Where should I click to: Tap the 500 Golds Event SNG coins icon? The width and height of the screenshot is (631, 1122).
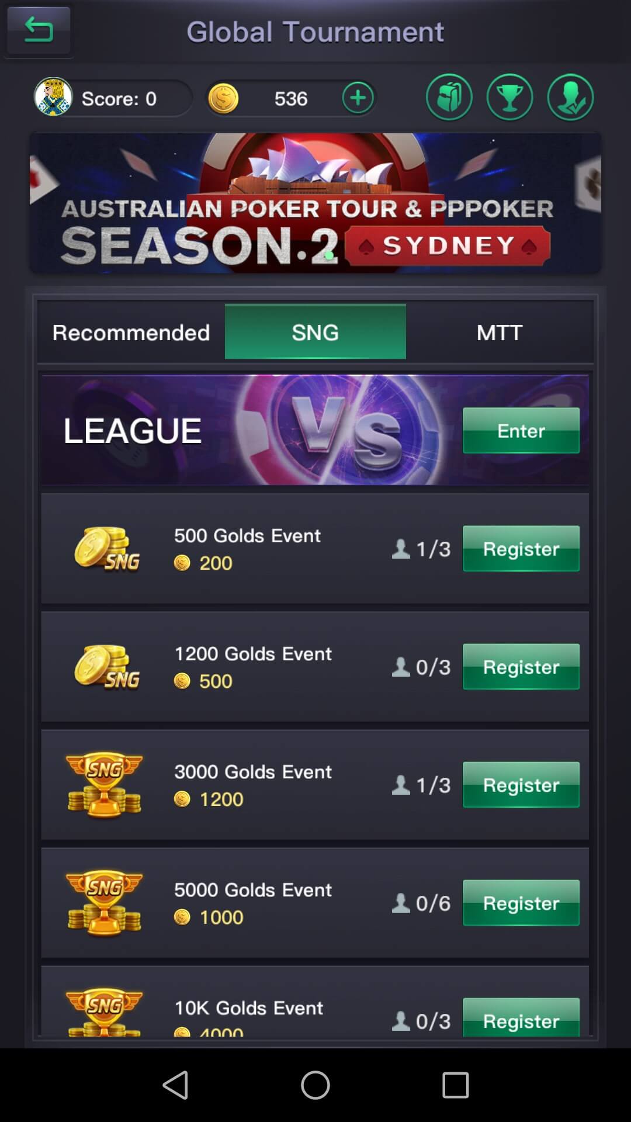pos(108,549)
